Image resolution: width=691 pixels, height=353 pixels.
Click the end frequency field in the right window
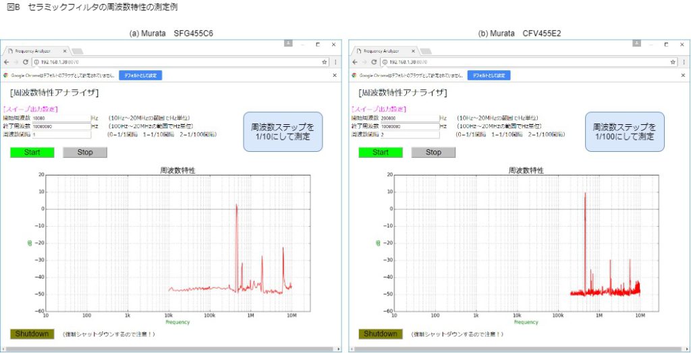[409, 126]
